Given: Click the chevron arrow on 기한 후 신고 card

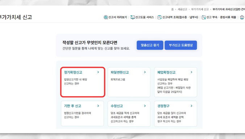Looking at the screenshot, I should (x=98, y=106).
